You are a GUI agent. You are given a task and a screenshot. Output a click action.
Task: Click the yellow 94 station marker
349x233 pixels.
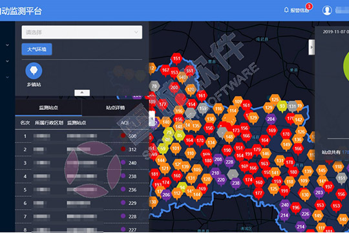pos(182,188)
